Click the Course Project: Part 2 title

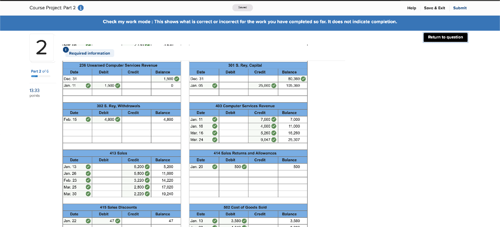[53, 8]
